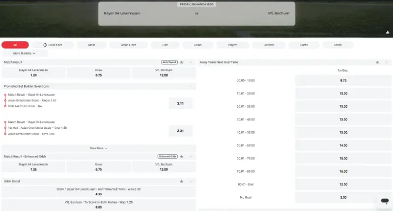This screenshot has width=393, height=211.
Task: Expand Show More bet builder selections
Action: pos(99,148)
